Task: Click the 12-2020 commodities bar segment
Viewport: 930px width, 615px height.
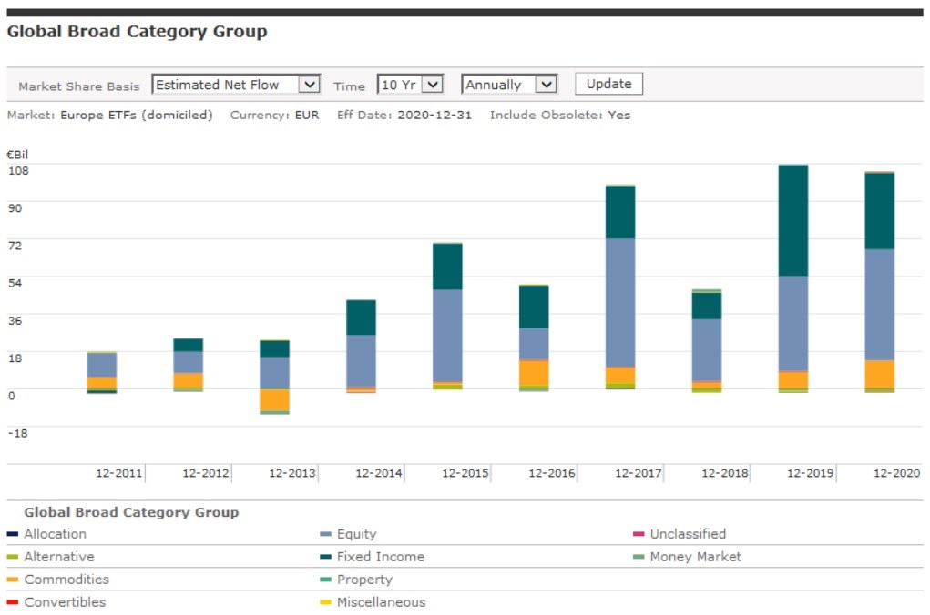Action: pyautogui.click(x=880, y=374)
